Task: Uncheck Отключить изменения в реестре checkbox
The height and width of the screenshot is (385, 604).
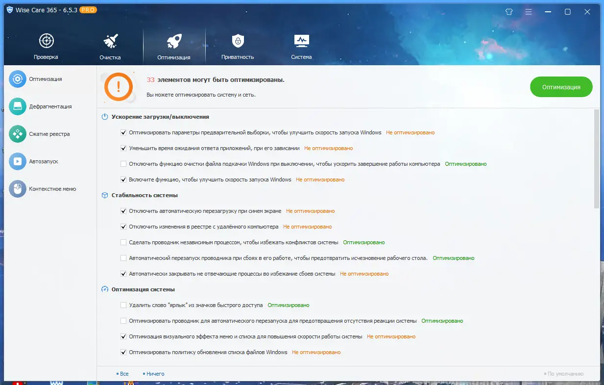Action: pos(123,227)
